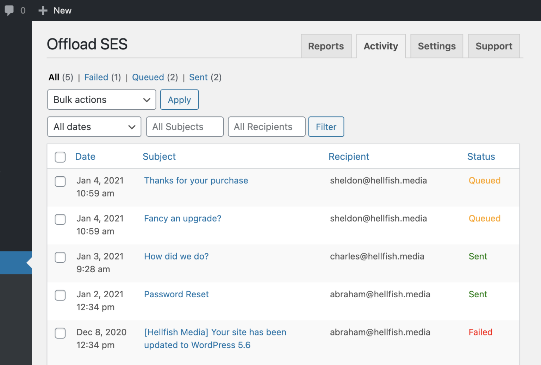541x365 pixels.
Task: Switch to the Reports tab
Action: click(326, 46)
